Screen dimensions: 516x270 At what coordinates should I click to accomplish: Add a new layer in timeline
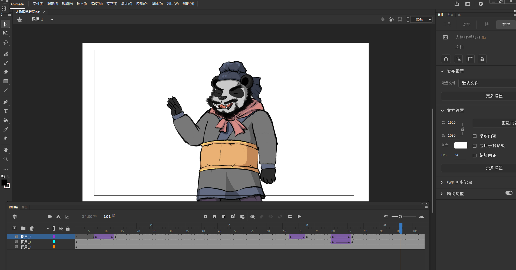click(15, 228)
